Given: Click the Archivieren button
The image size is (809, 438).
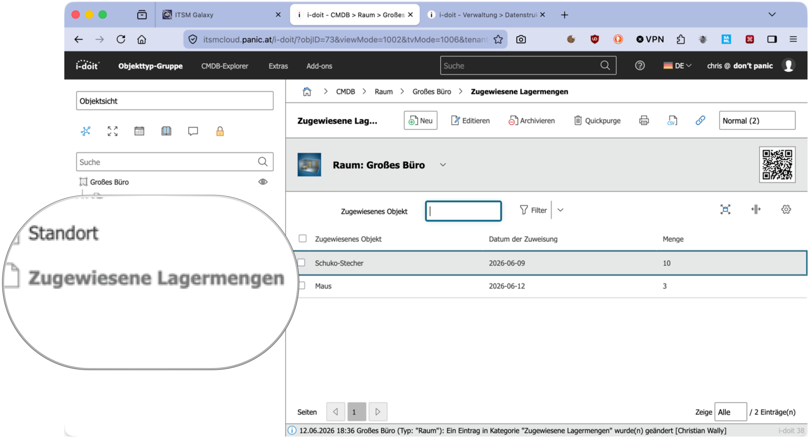Looking at the screenshot, I should coord(531,121).
